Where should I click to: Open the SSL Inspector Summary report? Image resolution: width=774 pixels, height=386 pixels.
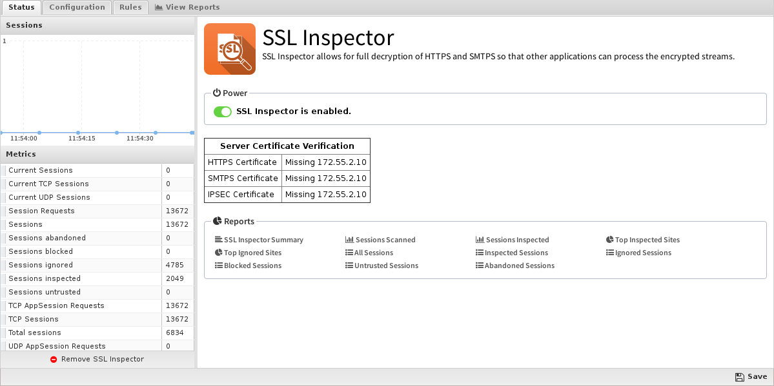tap(259, 240)
